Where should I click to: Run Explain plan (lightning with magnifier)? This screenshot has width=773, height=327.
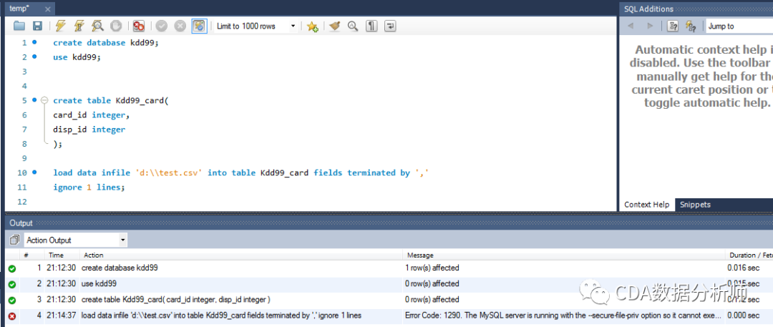pyautogui.click(x=97, y=26)
